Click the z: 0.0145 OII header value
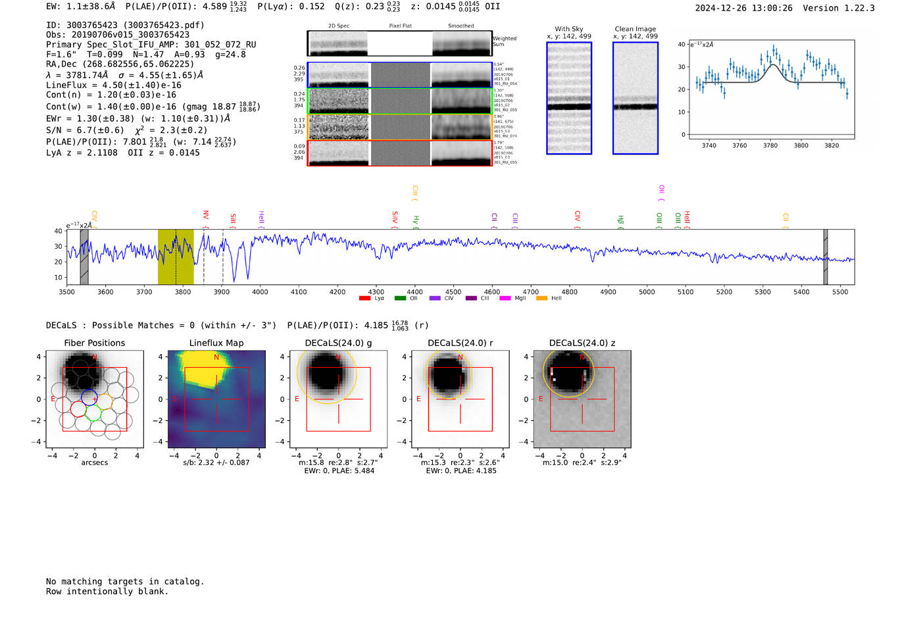This screenshot has width=921, height=627. (455, 6)
